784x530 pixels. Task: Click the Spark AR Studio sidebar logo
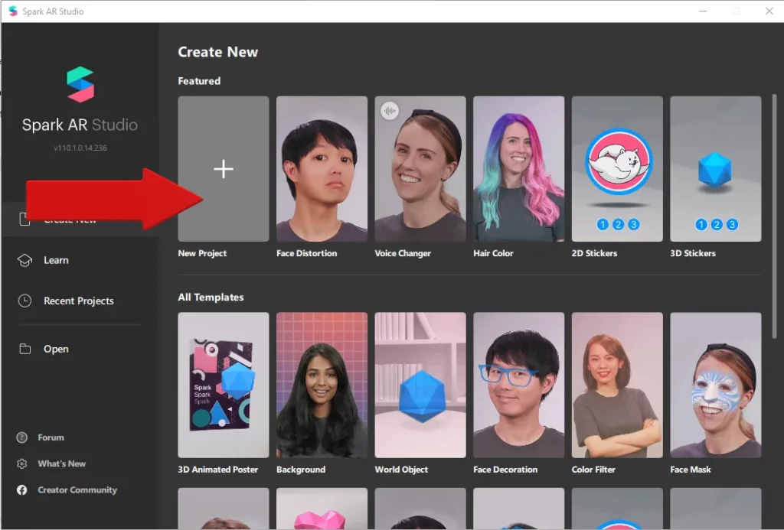pos(80,84)
